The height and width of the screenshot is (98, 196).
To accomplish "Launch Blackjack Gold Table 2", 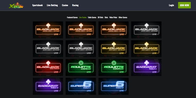I will (x=146, y=49).
